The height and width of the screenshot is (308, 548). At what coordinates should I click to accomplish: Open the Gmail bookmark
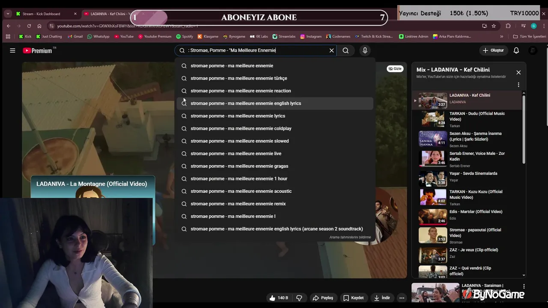point(75,36)
